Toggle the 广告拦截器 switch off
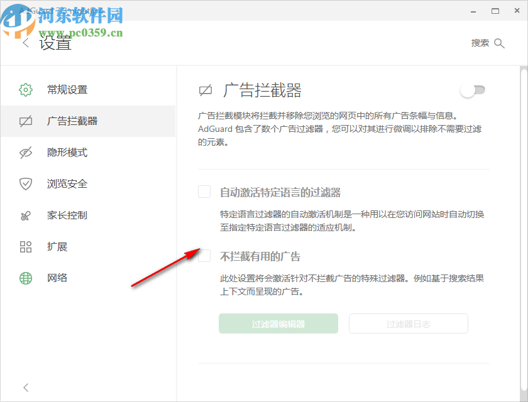The image size is (528, 402). pyautogui.click(x=472, y=90)
